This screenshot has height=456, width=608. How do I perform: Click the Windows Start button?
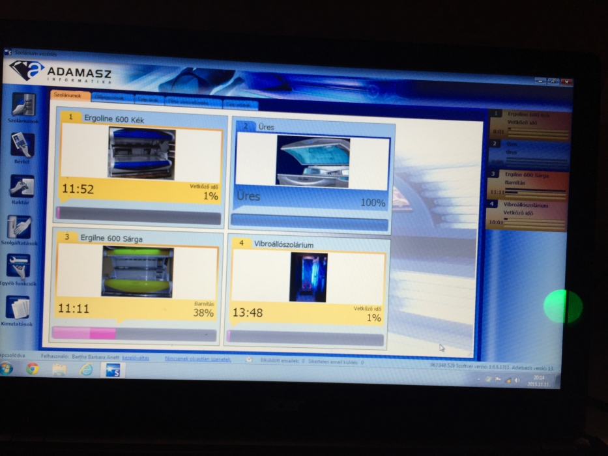click(7, 369)
